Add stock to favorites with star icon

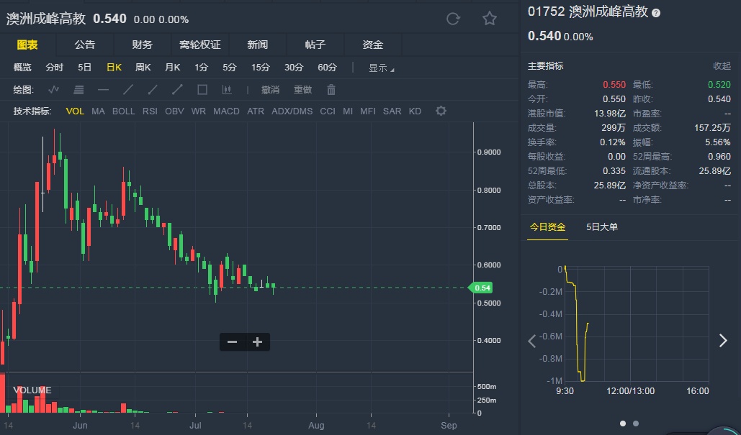coord(490,19)
